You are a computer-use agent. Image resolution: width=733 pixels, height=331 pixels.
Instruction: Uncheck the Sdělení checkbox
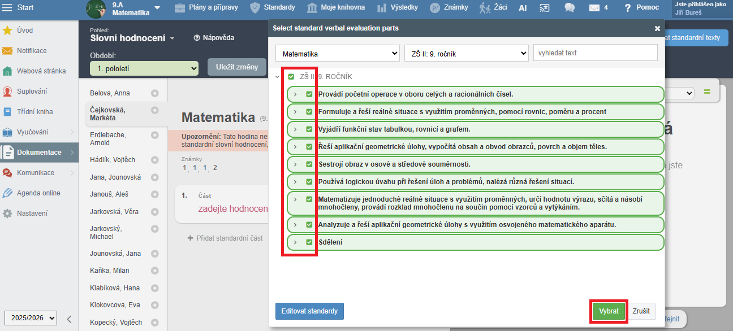tap(309, 242)
